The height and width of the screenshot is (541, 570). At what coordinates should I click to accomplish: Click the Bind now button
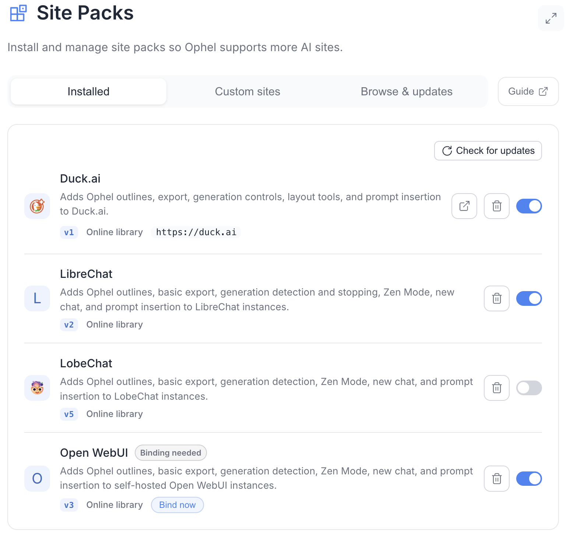177,505
